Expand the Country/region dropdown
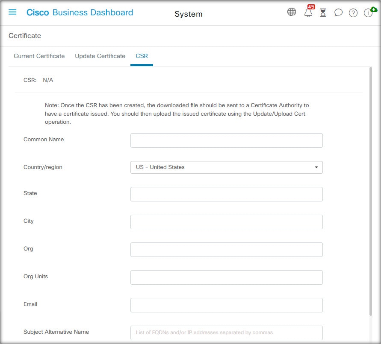Image resolution: width=381 pixels, height=344 pixels. point(226,167)
